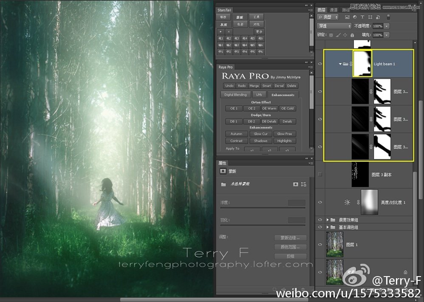Viewport: 424px width, 302px height.
Task: Expand the 晨雾效果组 group
Action: 328,220
